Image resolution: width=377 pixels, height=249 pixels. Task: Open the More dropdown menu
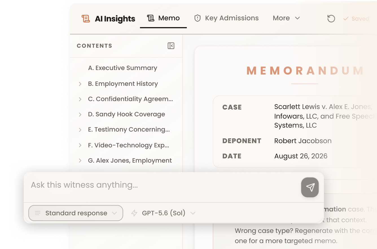[286, 18]
